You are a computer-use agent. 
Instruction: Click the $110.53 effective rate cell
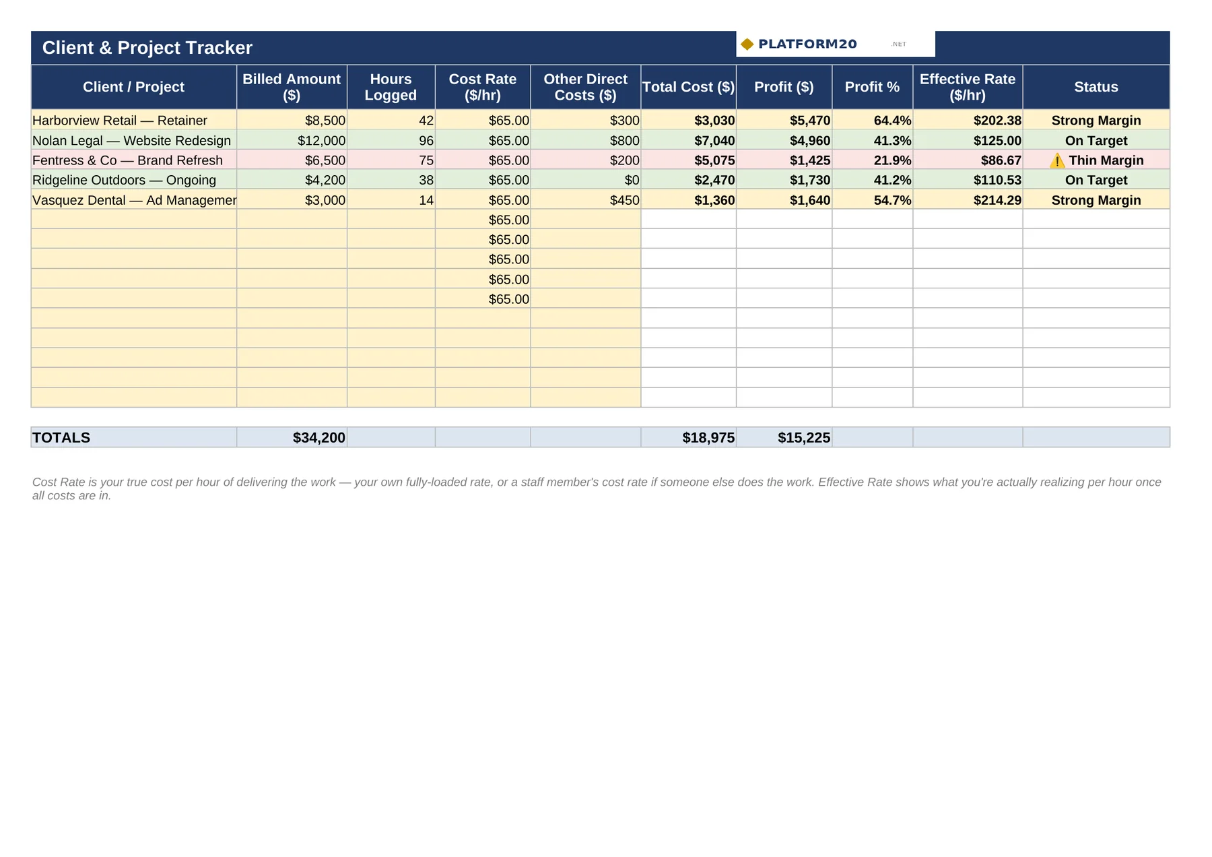(x=968, y=180)
